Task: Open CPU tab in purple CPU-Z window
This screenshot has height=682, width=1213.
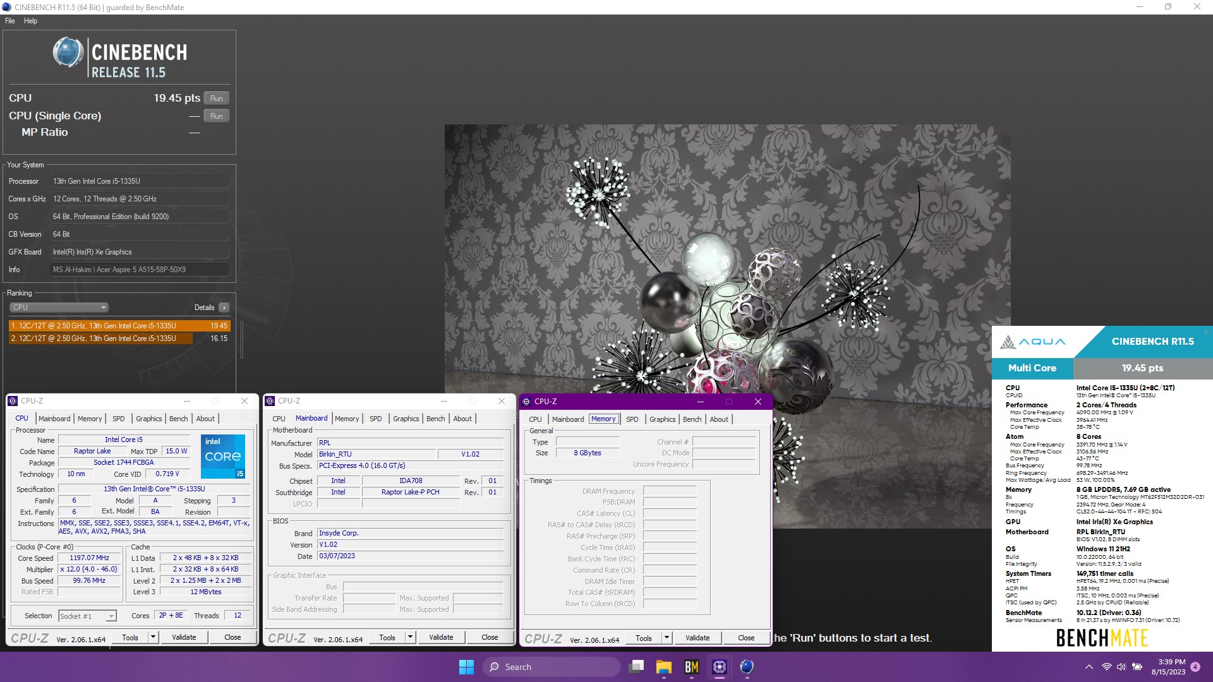Action: (535, 419)
